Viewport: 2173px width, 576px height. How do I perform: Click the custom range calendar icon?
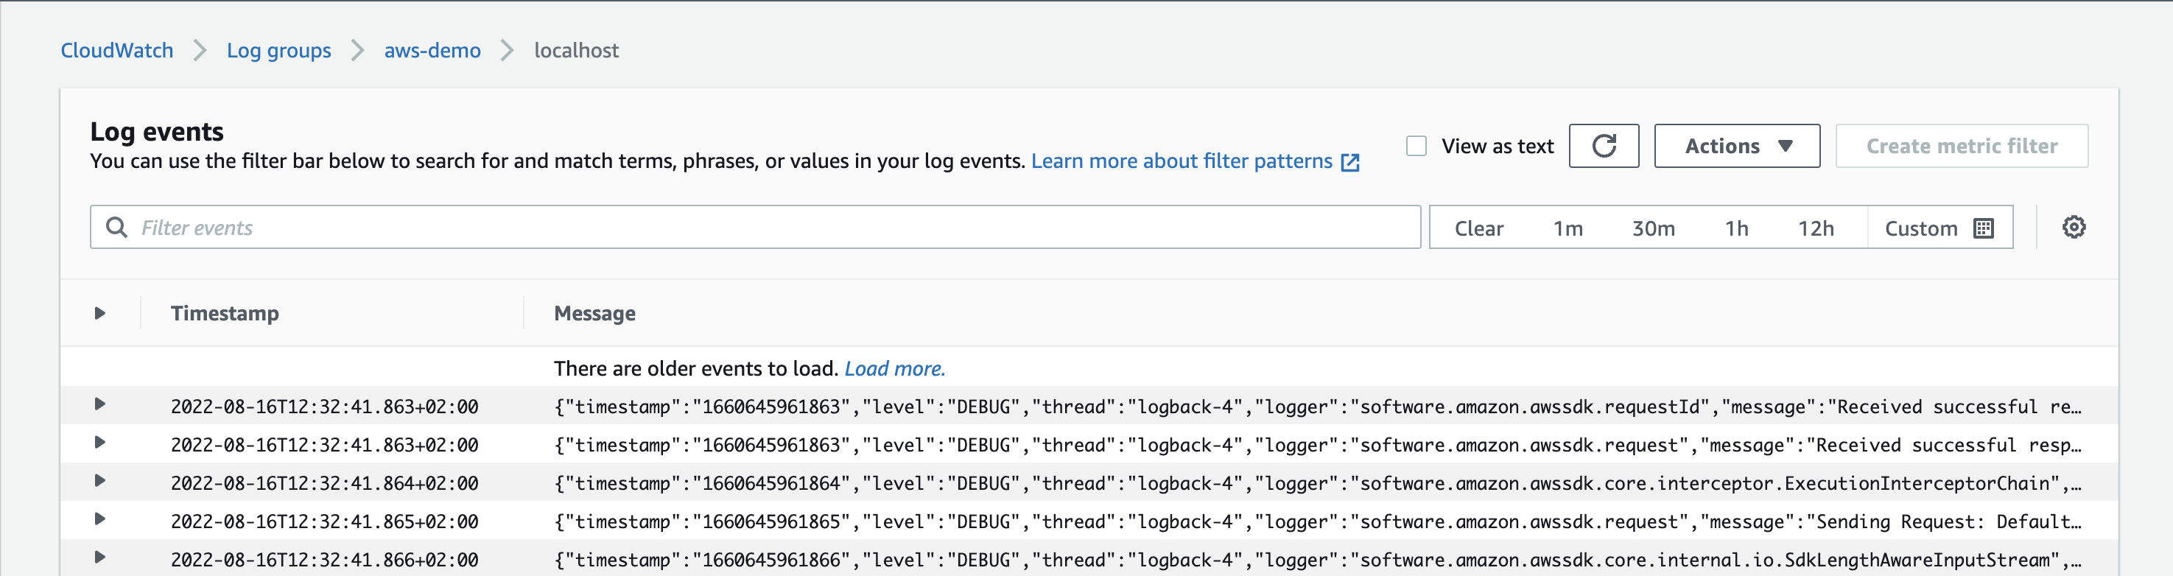pos(1983,228)
